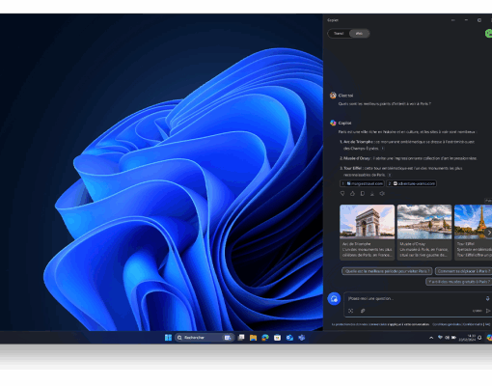Click the Copilot icon in the taskbar corner
Screen dimensions: 492x386
(489, 338)
